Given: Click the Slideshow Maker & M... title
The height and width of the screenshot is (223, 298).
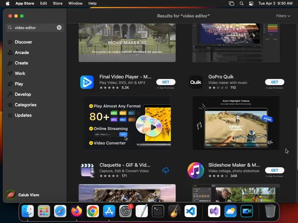Looking at the screenshot, I should (234, 165).
